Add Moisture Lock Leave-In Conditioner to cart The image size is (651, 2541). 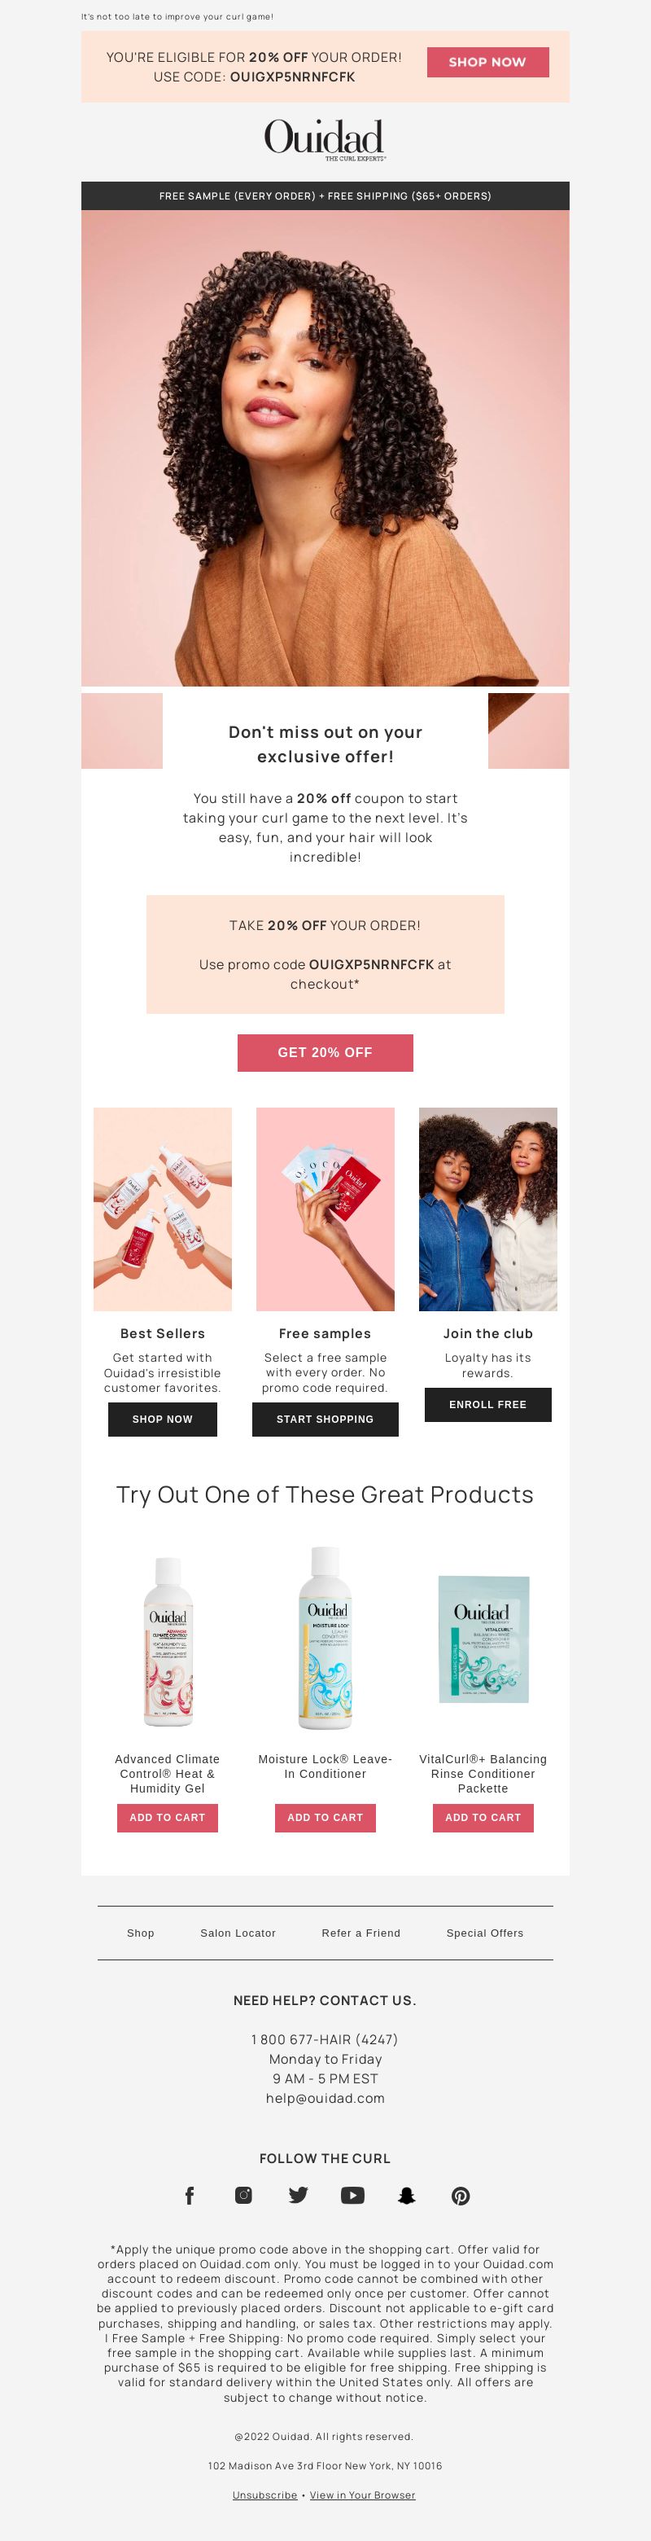[325, 1817]
